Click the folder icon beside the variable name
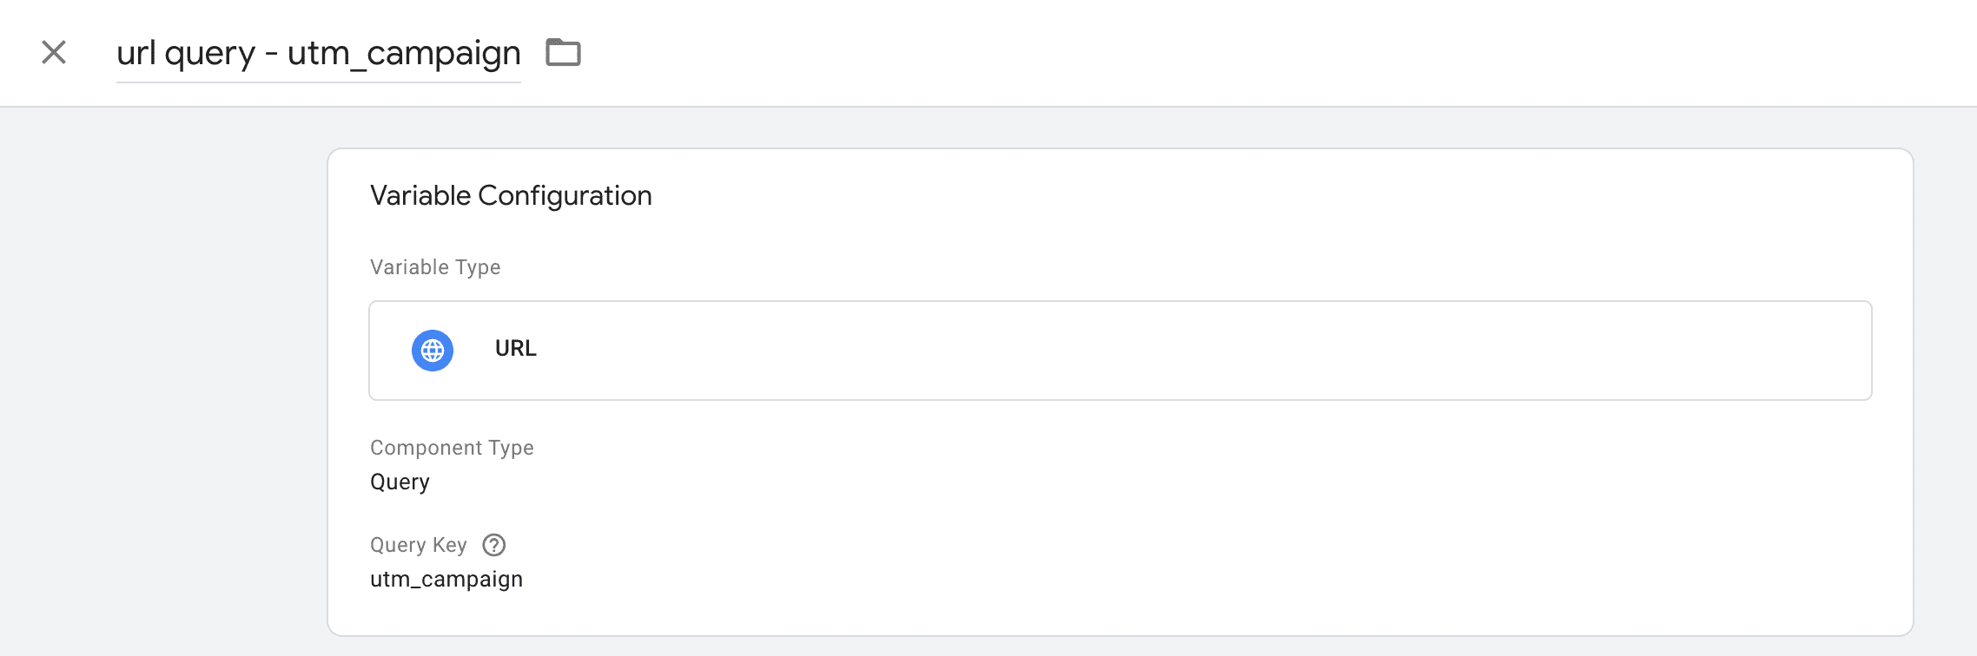This screenshot has width=1977, height=656. 563,53
